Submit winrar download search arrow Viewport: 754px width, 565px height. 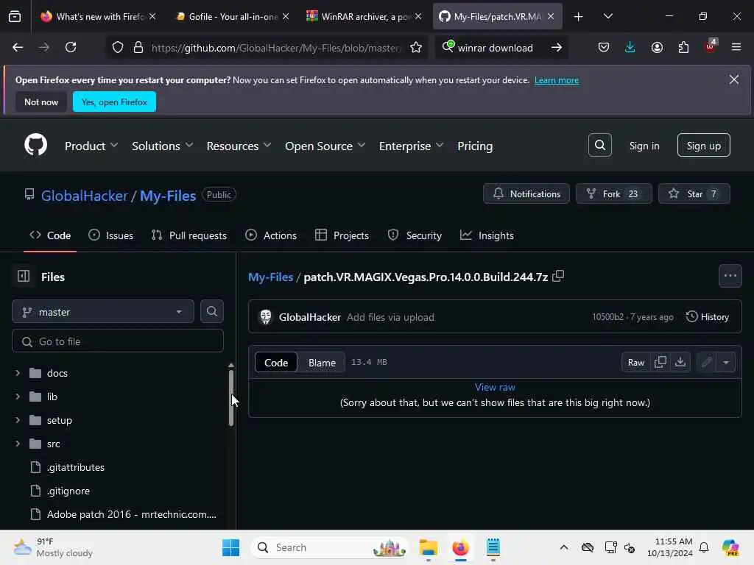557,48
